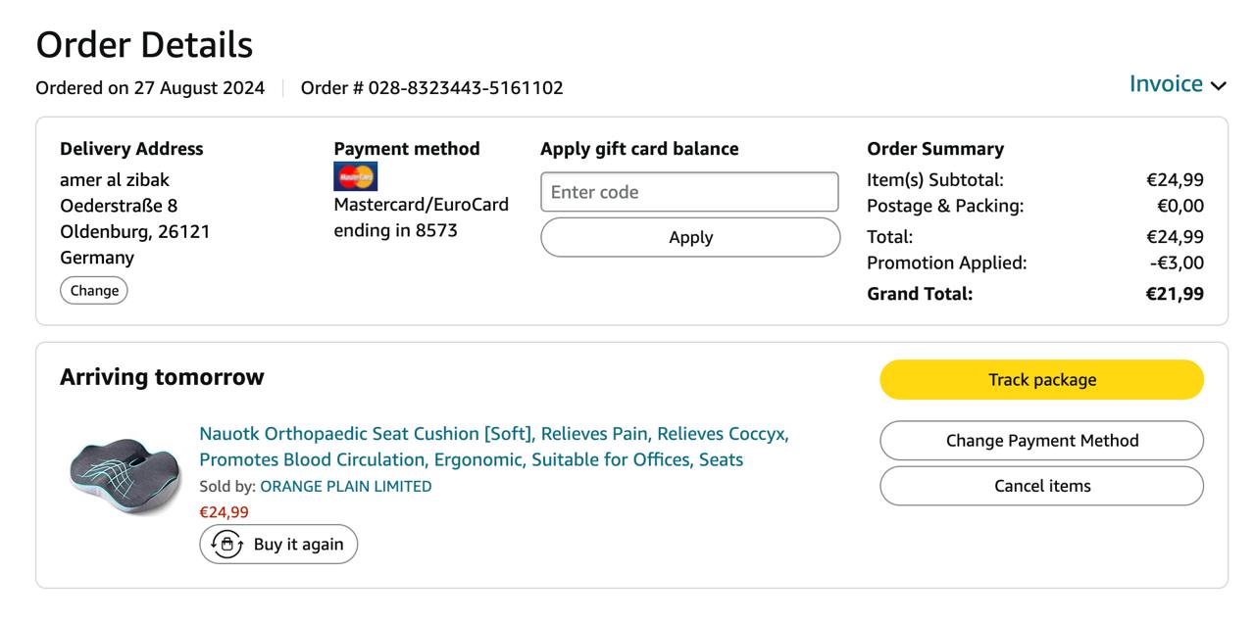Open seller ORANGE PLAIN LIMITED link
The height and width of the screenshot is (622, 1255).
point(345,486)
